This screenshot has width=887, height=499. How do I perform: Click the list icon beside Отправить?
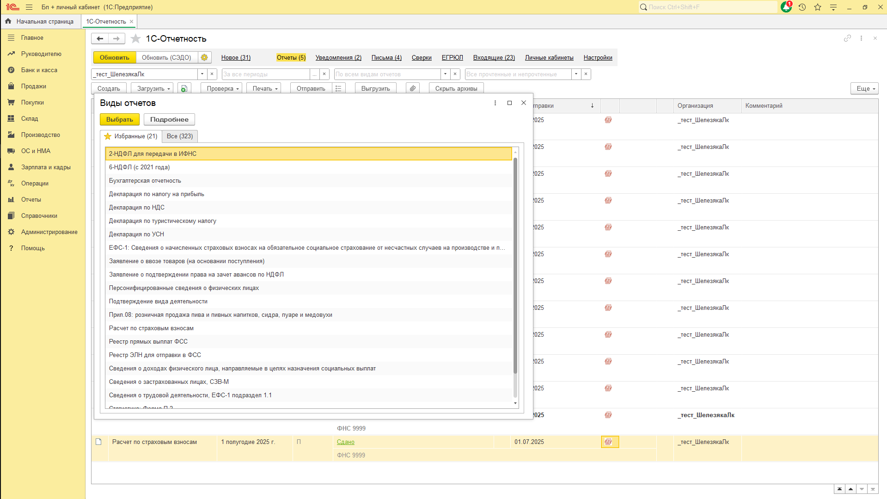click(338, 88)
